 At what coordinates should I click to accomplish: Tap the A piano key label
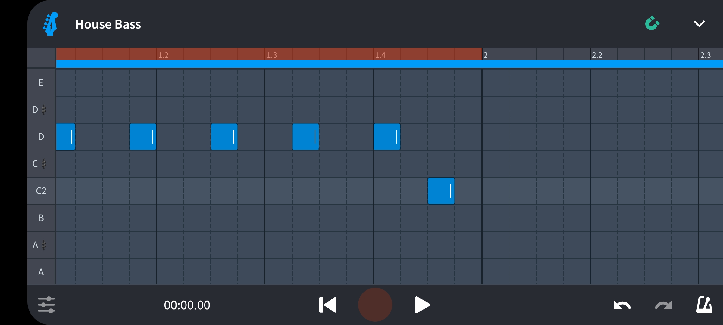[41, 272]
